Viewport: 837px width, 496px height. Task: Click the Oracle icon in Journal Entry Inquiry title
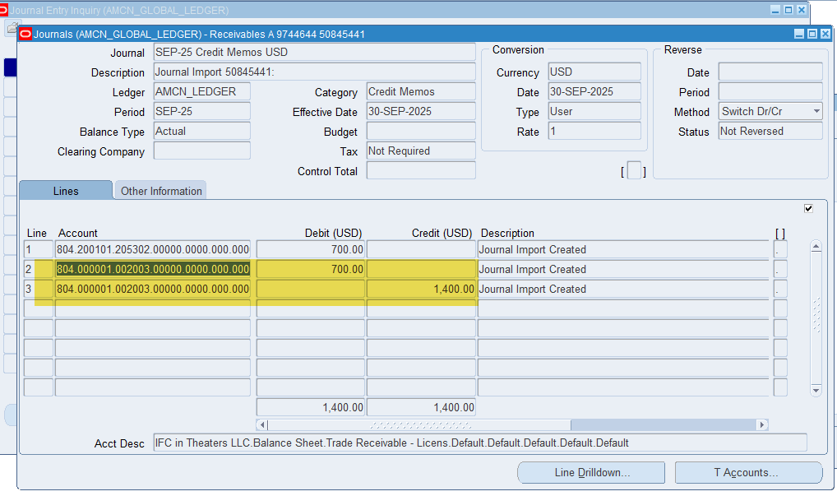(3, 10)
